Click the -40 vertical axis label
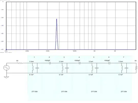Image resolution: width=138 pixels, height=103 pixels. 2,34
